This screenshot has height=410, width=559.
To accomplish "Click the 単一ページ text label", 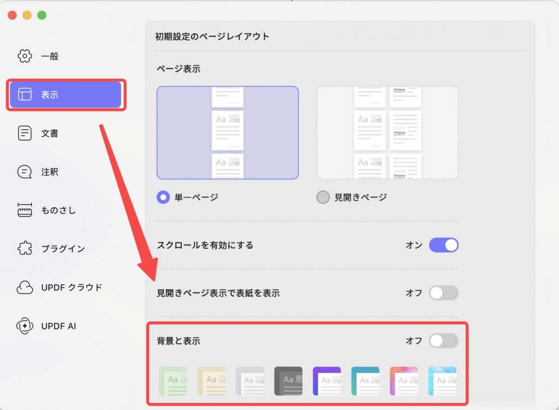I will pyautogui.click(x=196, y=197).
